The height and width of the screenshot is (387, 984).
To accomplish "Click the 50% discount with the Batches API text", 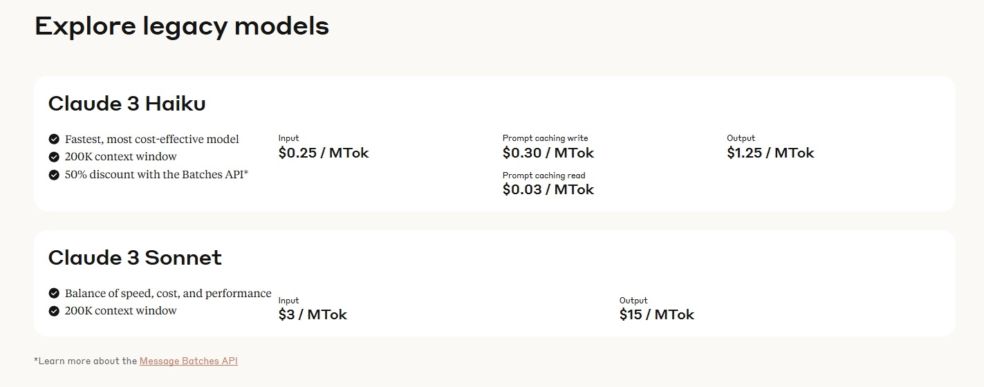I will 156,175.
